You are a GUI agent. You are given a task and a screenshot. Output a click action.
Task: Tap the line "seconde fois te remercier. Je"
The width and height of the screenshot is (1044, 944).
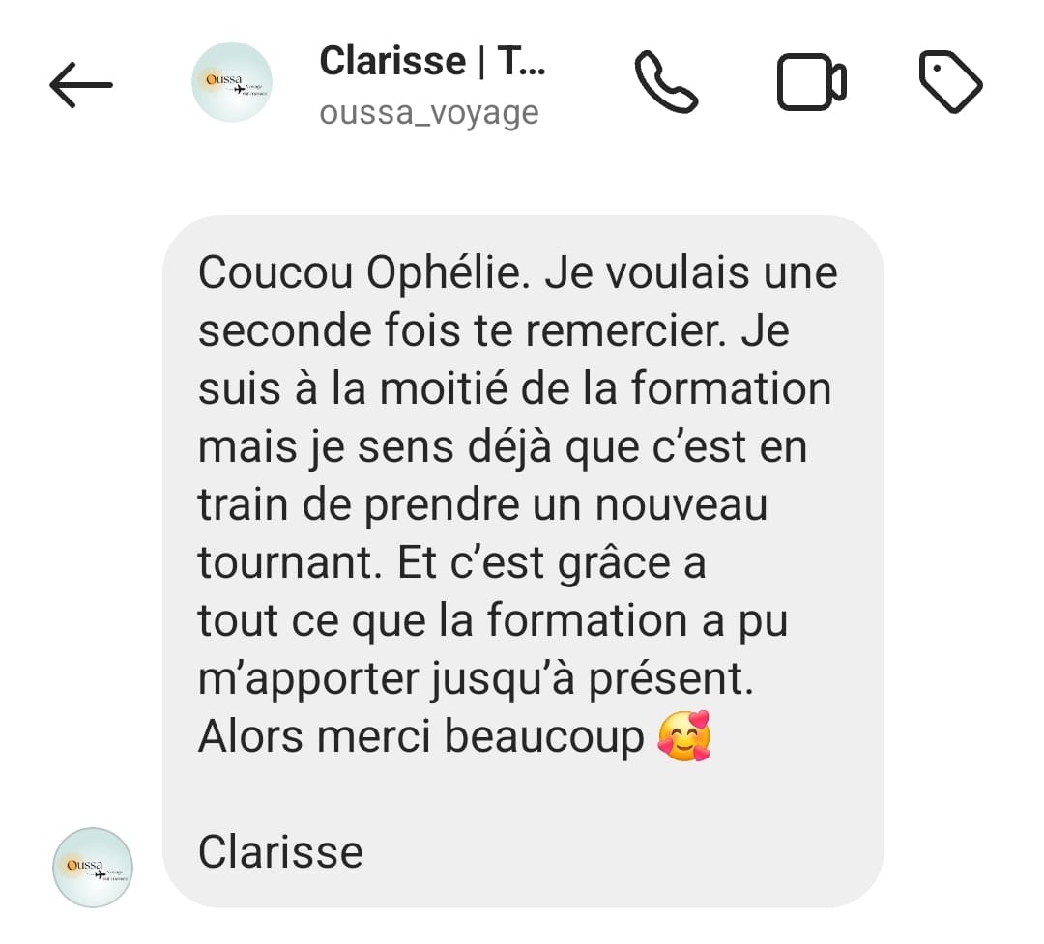(x=494, y=330)
